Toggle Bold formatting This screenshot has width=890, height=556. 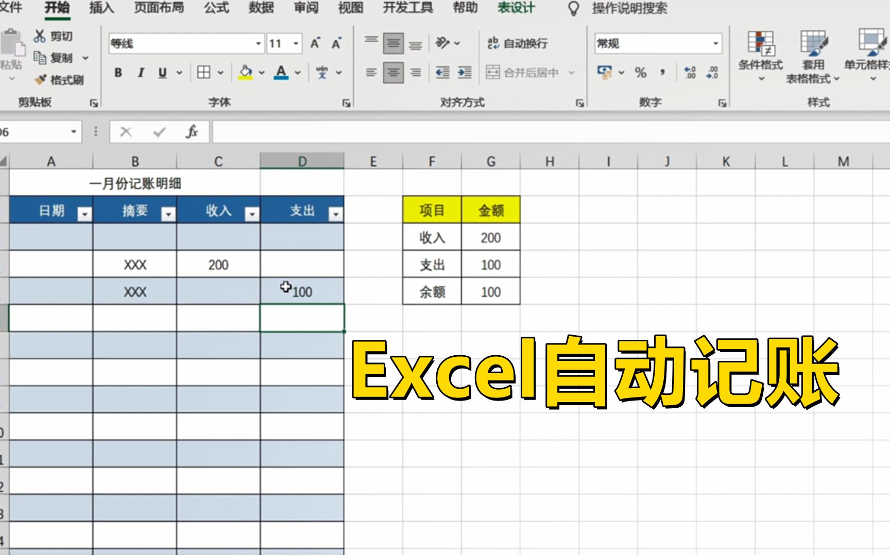(118, 73)
